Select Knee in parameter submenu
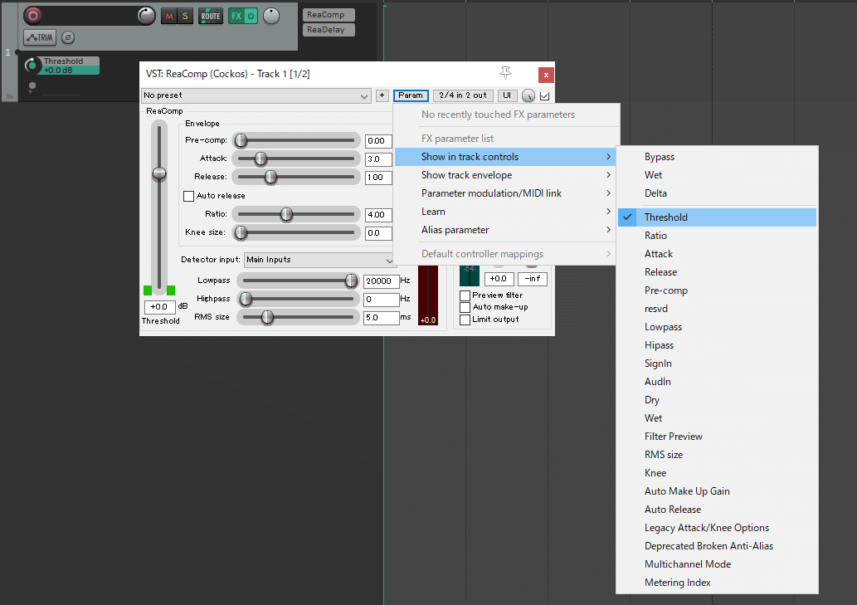Screen dimensions: 857x605 [x=717, y=473]
